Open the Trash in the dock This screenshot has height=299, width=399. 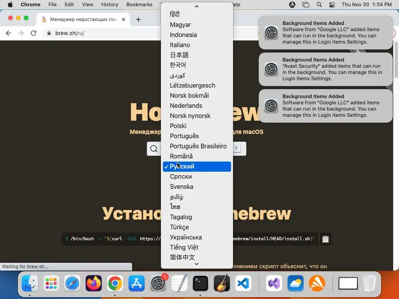pos(369,283)
